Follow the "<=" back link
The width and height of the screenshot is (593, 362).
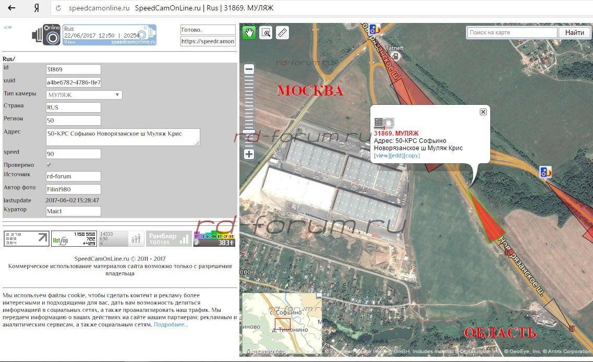8,27
